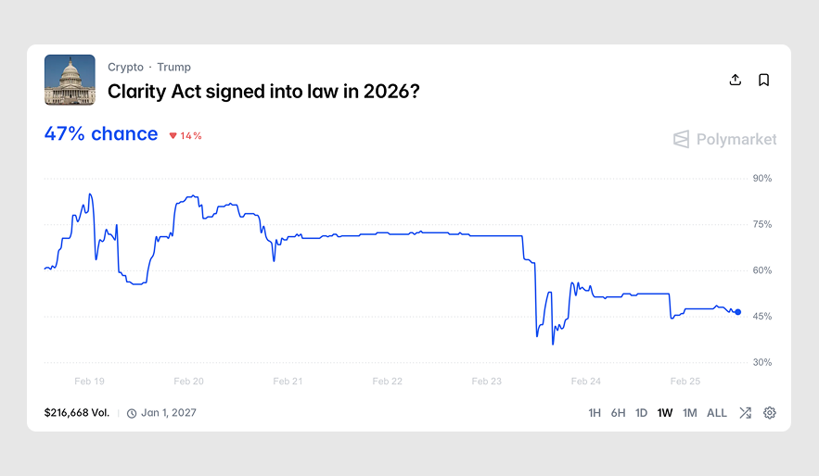Open the chart settings gear

(769, 413)
